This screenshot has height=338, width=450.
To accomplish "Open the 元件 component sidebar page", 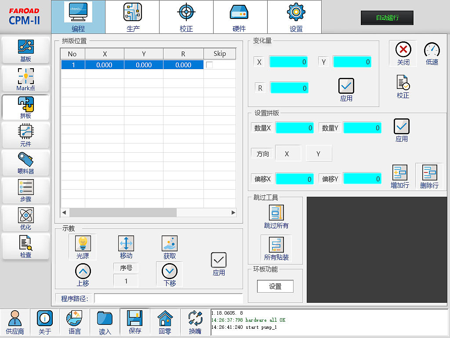I will click(x=25, y=135).
